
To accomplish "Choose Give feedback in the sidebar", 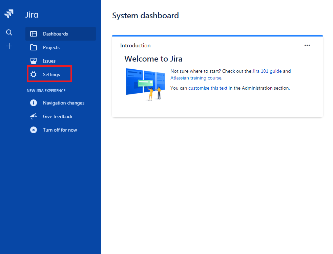I will tap(61, 116).
